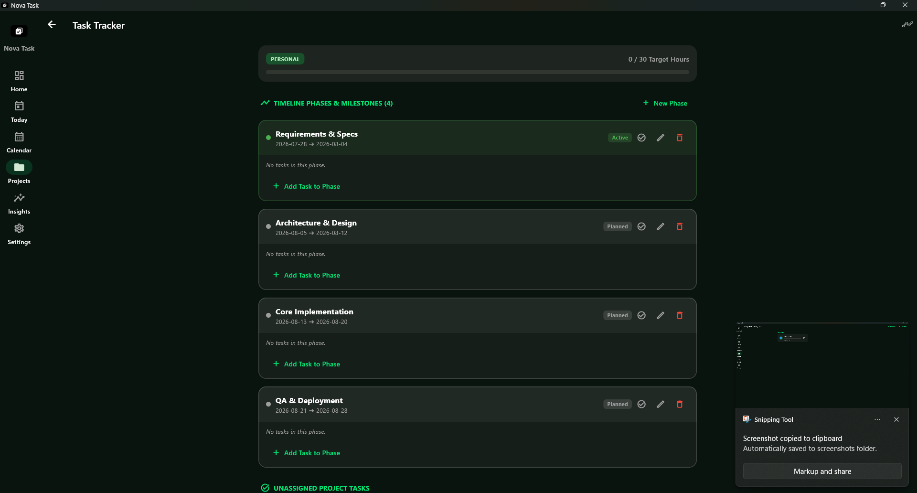Go to the Home view
This screenshot has height=493, width=917.
(x=19, y=81)
